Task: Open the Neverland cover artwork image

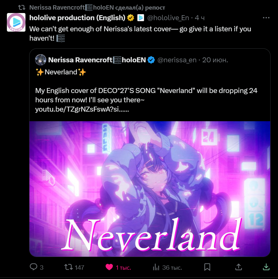Action: point(150,189)
